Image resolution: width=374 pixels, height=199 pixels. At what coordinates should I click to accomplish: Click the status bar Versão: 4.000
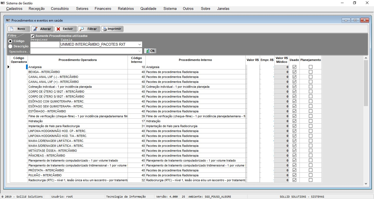click(167, 197)
